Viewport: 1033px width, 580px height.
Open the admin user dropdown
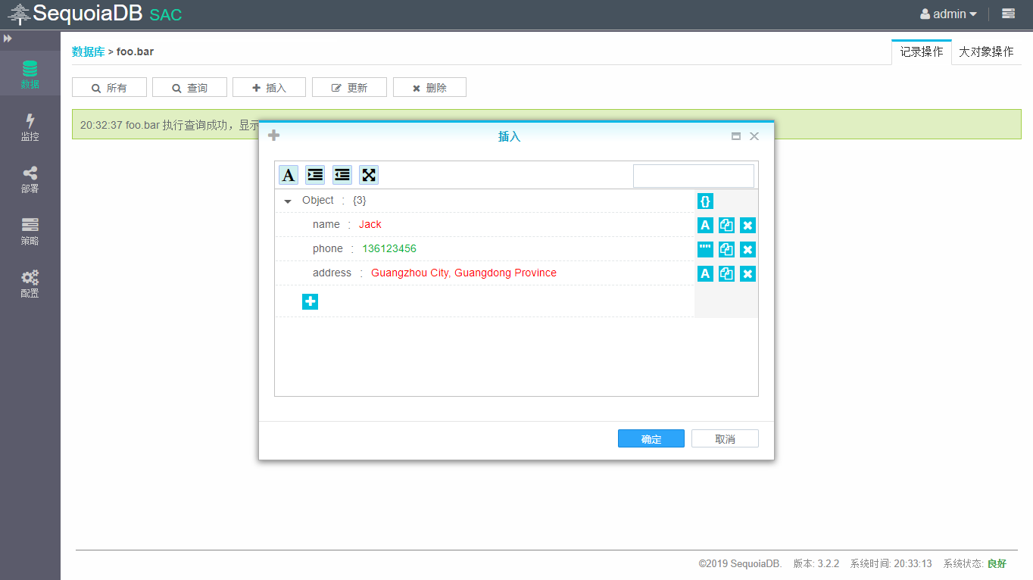pyautogui.click(x=948, y=14)
